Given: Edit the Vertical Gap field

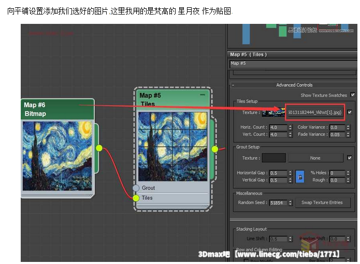Looking at the screenshot, I should click(278, 180).
